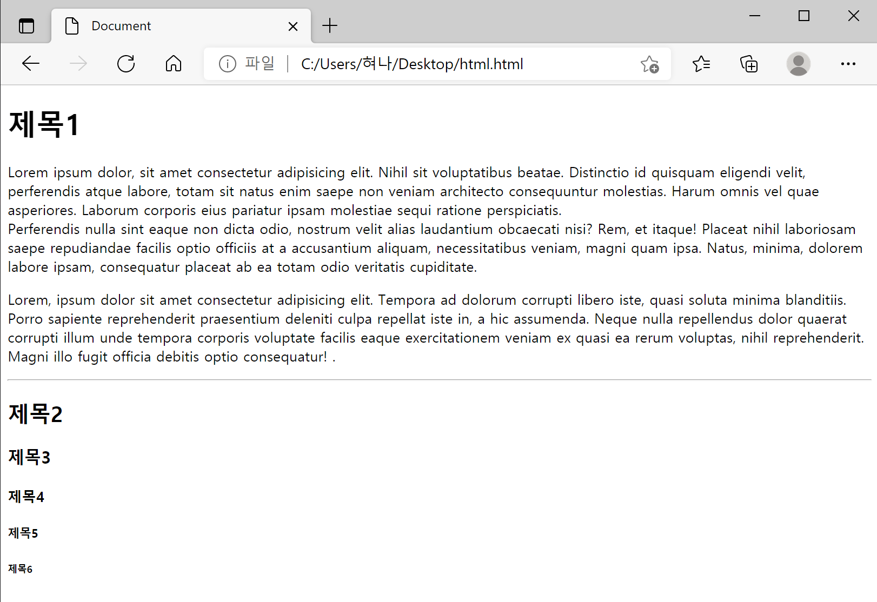This screenshot has height=602, width=877.
Task: Select the Document tab
Action: point(181,26)
